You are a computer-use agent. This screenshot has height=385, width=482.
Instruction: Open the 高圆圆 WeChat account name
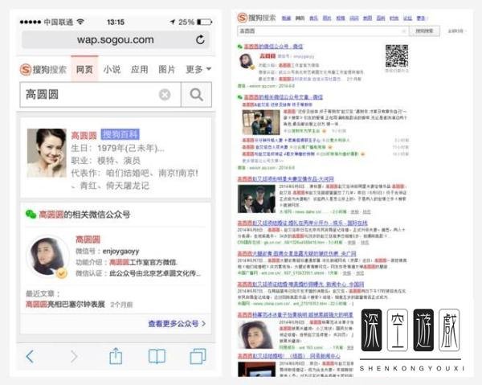coord(88,240)
